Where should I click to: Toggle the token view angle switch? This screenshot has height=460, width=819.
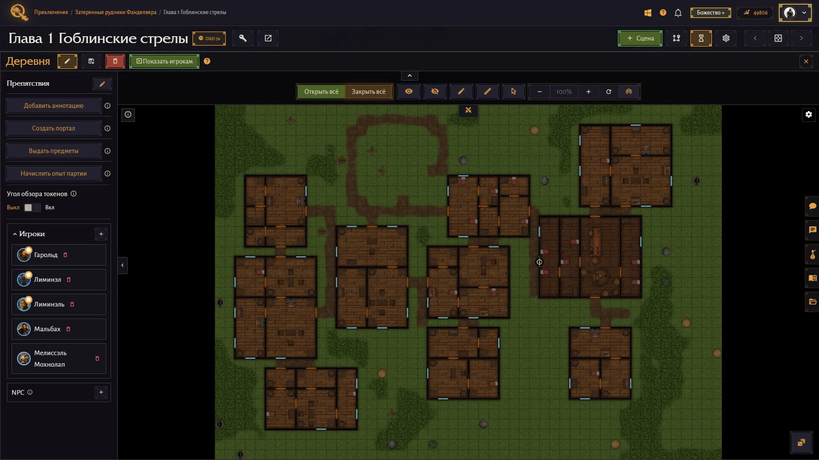[x=32, y=208]
